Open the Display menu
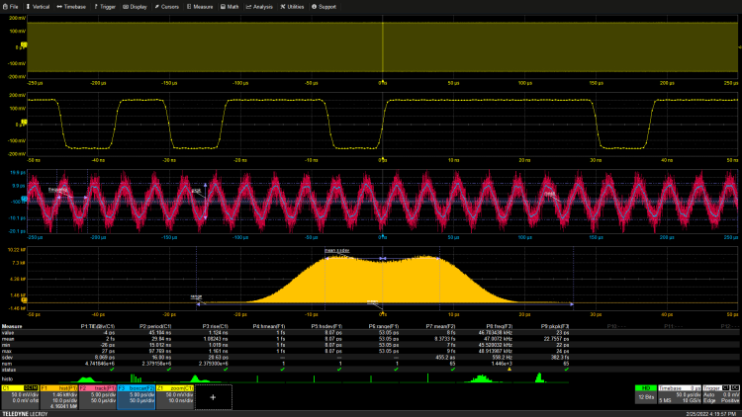The image size is (742, 417). pyautogui.click(x=135, y=7)
